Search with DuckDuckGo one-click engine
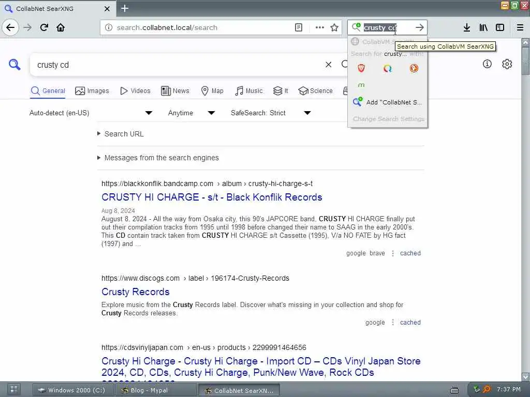This screenshot has width=530, height=397. pyautogui.click(x=414, y=68)
